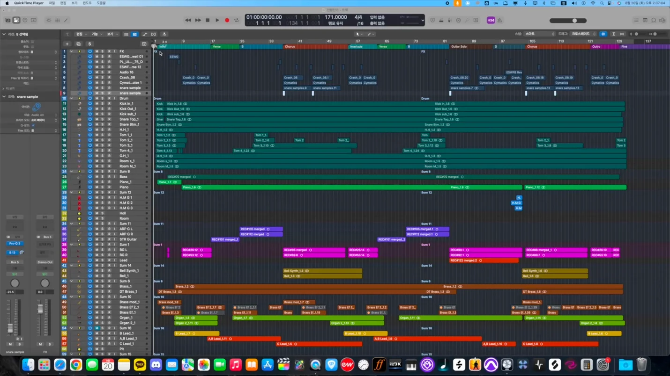
Task: Click the add track plus button
Action: (x=67, y=44)
